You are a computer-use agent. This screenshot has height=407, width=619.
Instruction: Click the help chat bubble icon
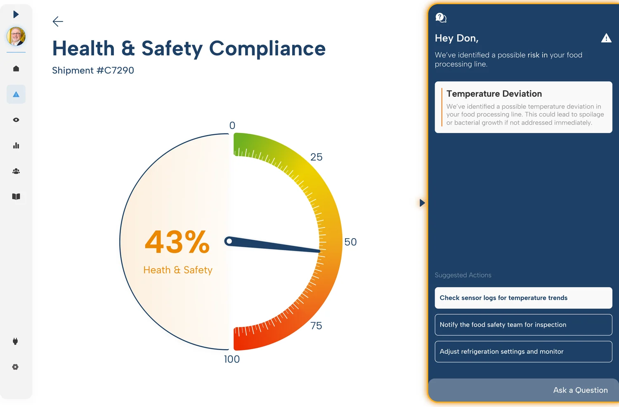441,17
